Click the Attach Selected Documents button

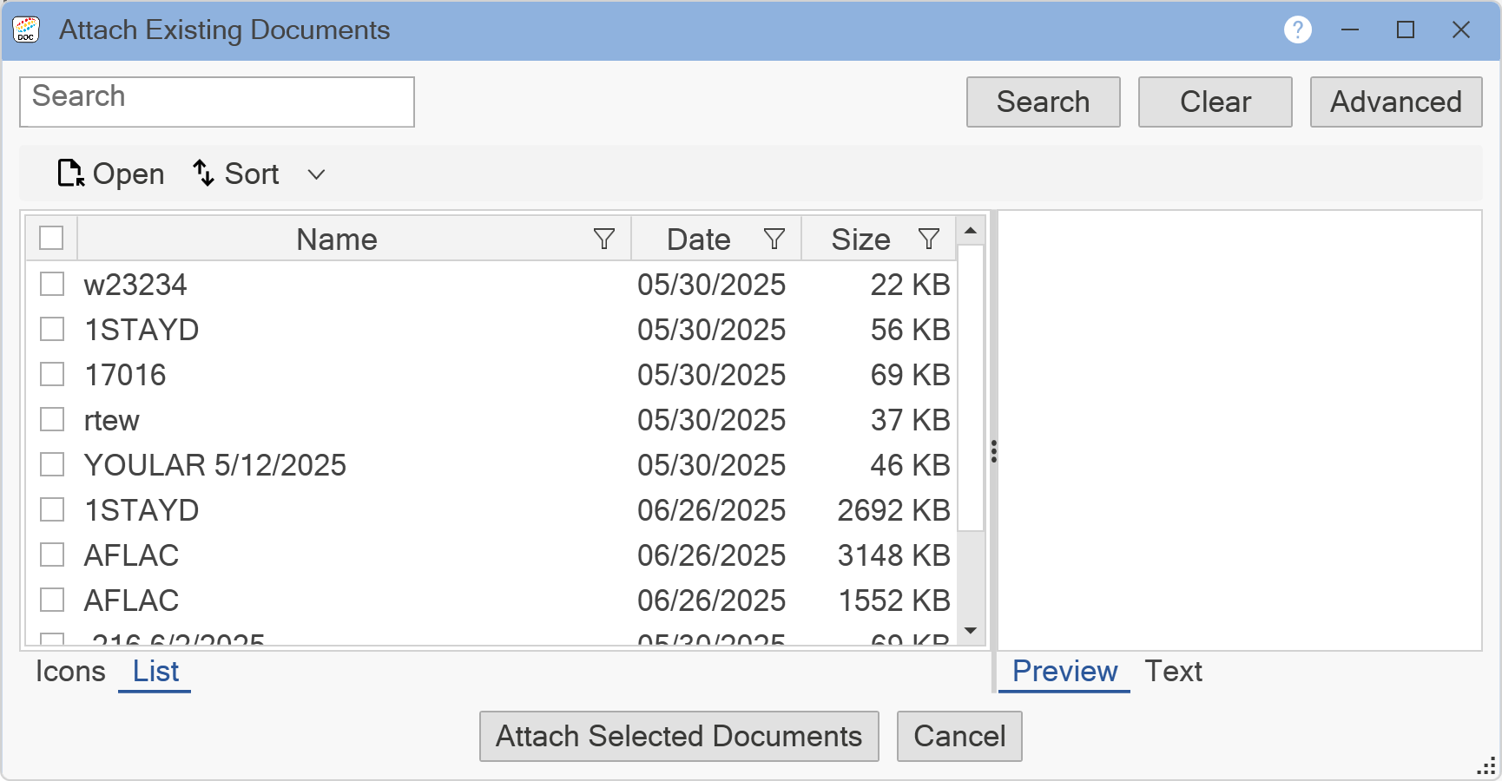679,736
